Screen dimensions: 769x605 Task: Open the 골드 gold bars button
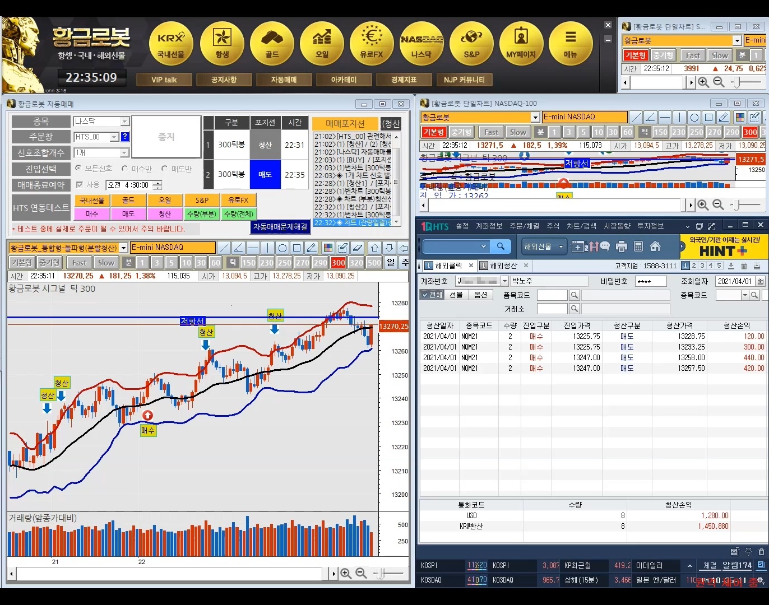[x=272, y=44]
